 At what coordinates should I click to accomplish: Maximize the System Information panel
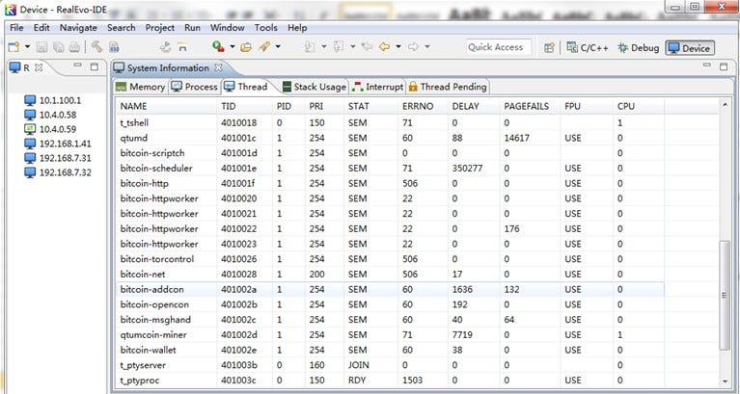click(724, 66)
